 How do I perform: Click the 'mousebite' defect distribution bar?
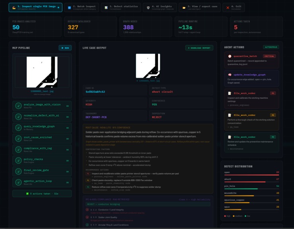252,196
